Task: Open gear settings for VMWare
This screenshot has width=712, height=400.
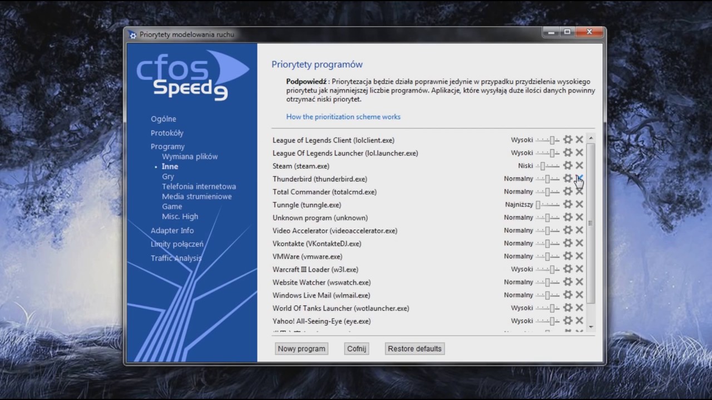Action: pos(568,256)
